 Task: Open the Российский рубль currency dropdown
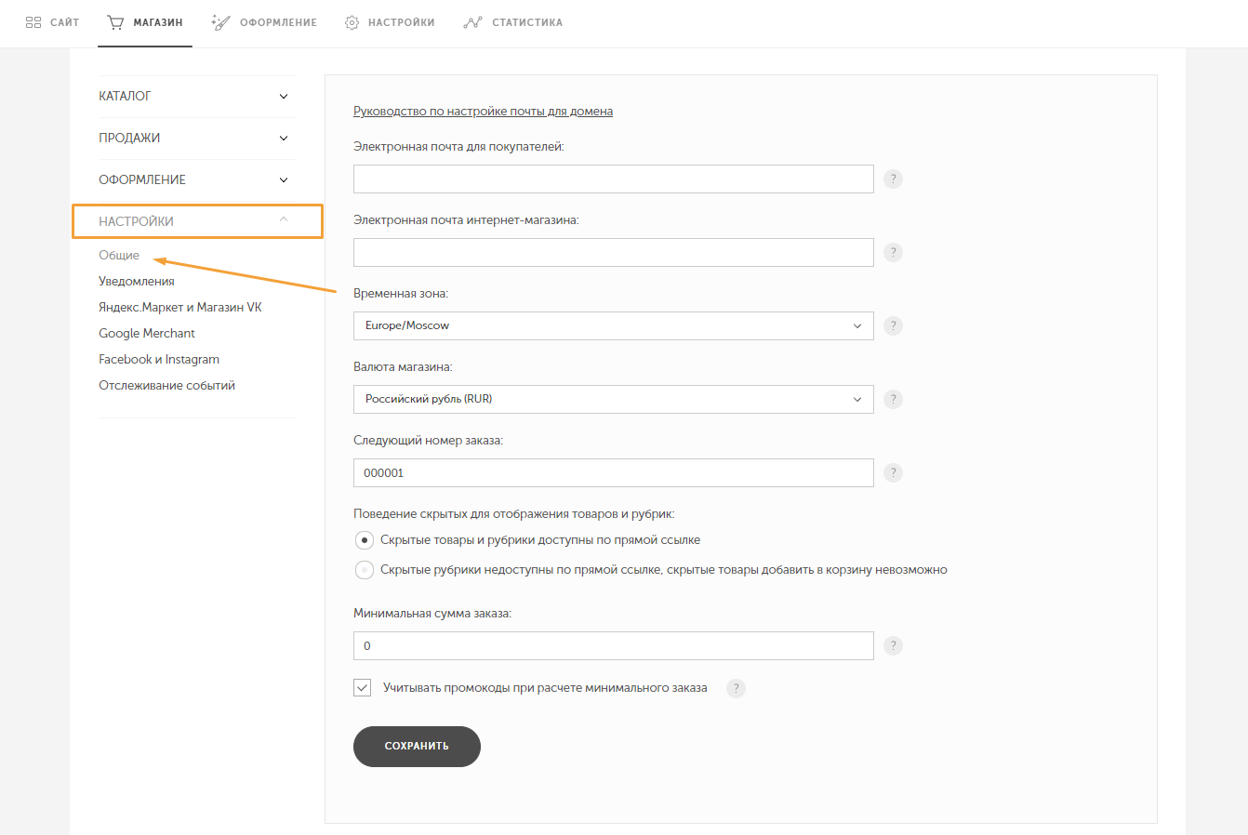coord(614,399)
